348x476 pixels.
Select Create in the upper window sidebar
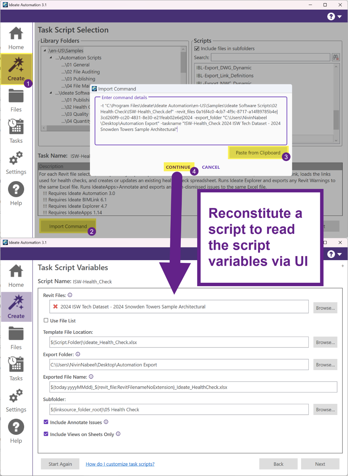(16, 69)
